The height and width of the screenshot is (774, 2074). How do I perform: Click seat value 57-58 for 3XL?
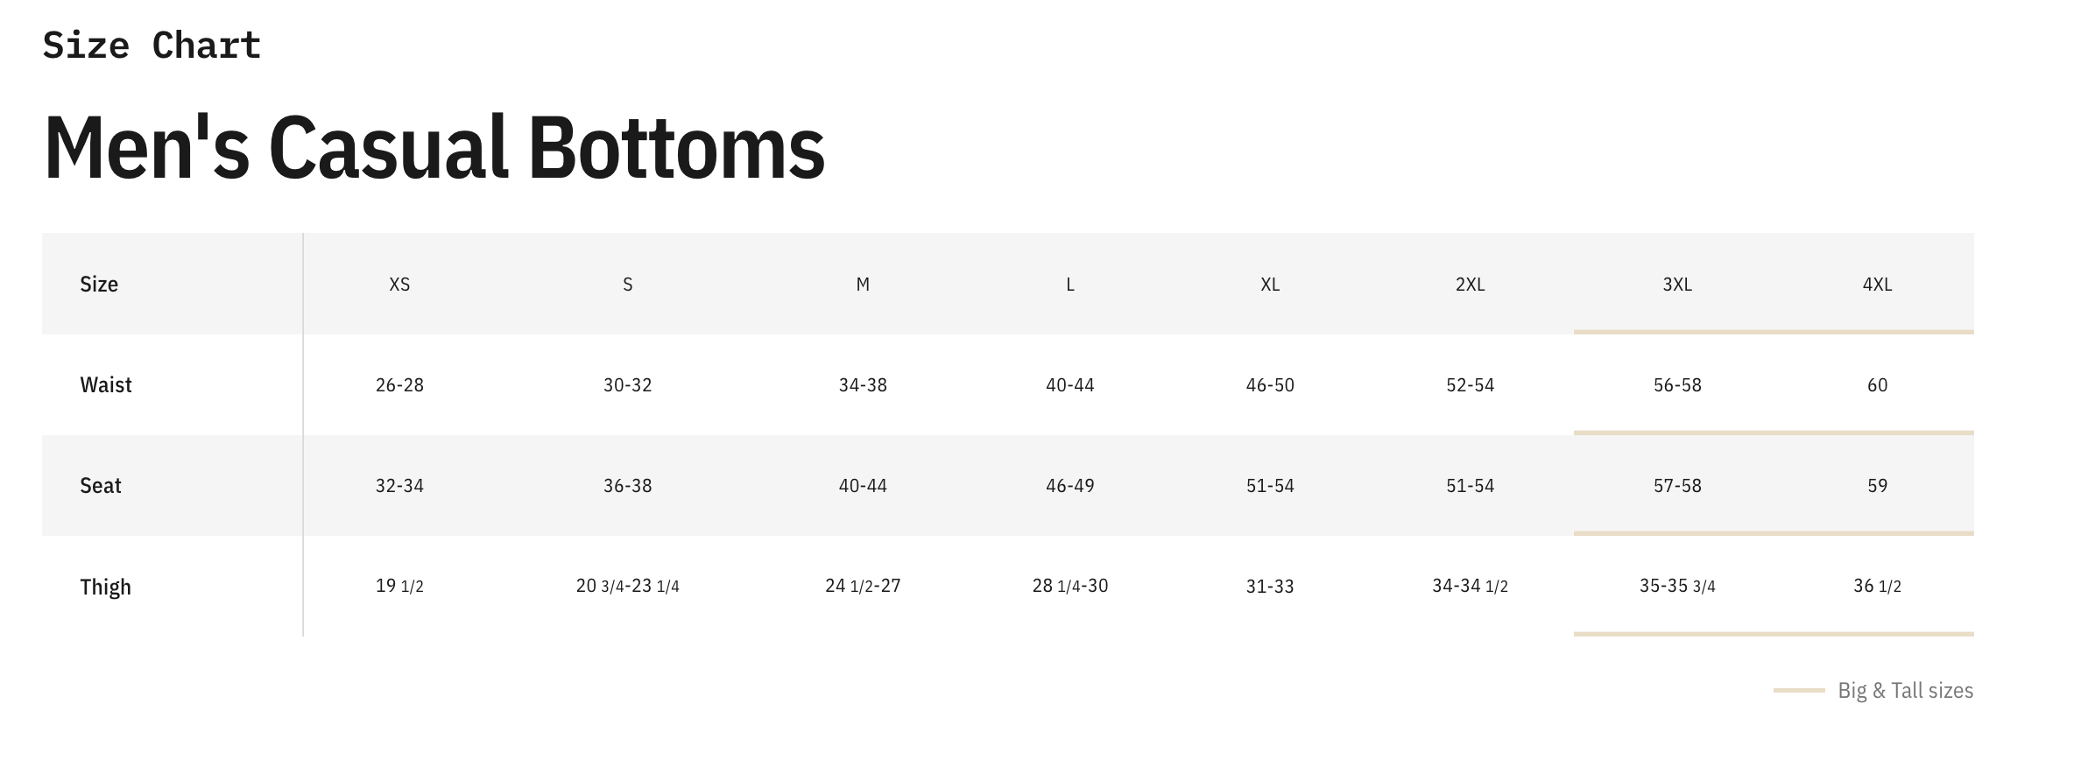1677,486
